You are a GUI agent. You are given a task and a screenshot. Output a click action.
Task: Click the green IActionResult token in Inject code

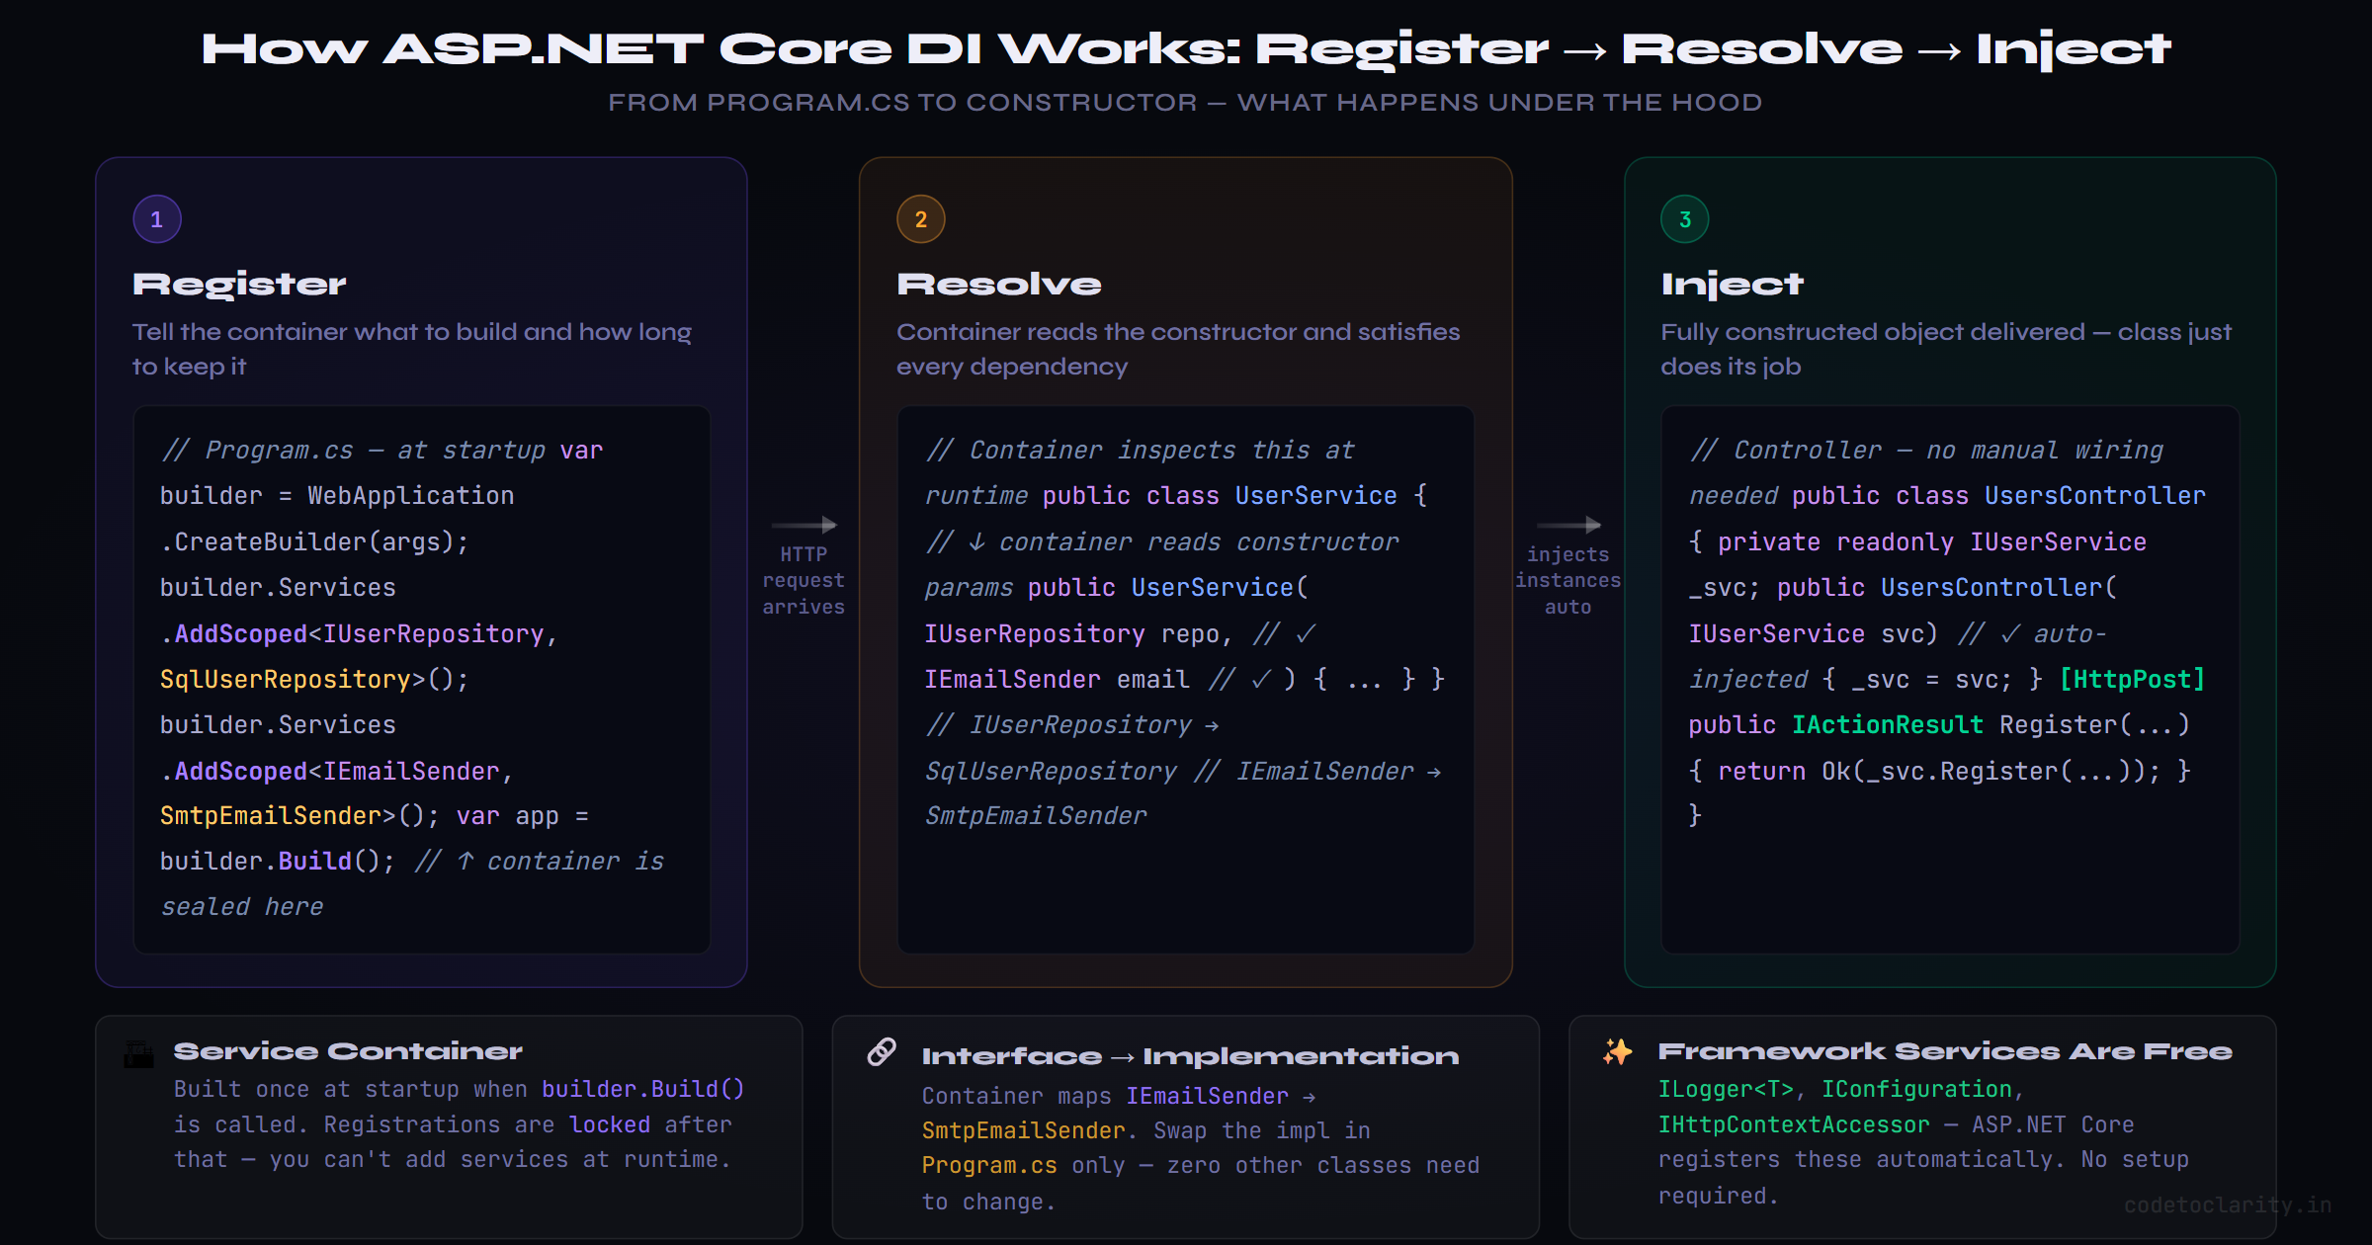pyautogui.click(x=1886, y=724)
